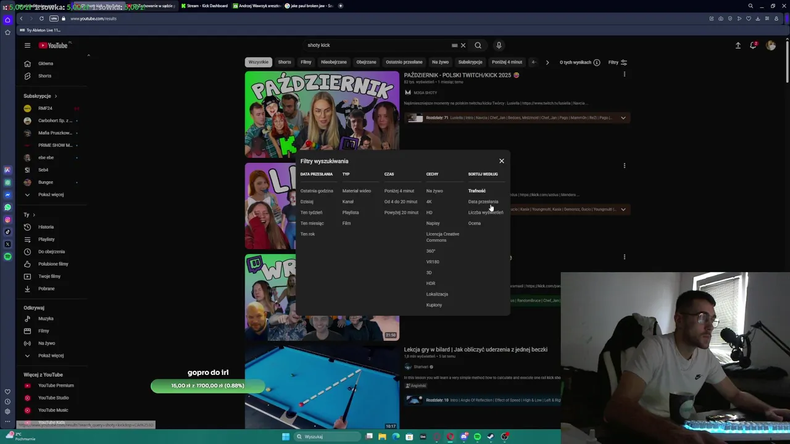Open Playlisty in the sidebar

coord(46,239)
